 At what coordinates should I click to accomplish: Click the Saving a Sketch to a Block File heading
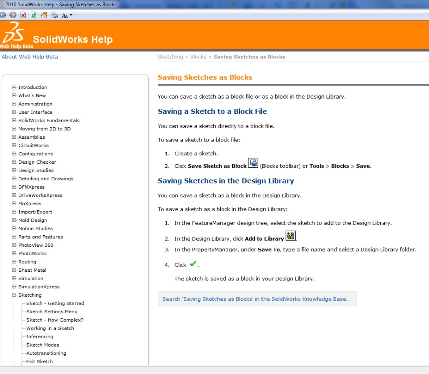pyautogui.click(x=212, y=112)
